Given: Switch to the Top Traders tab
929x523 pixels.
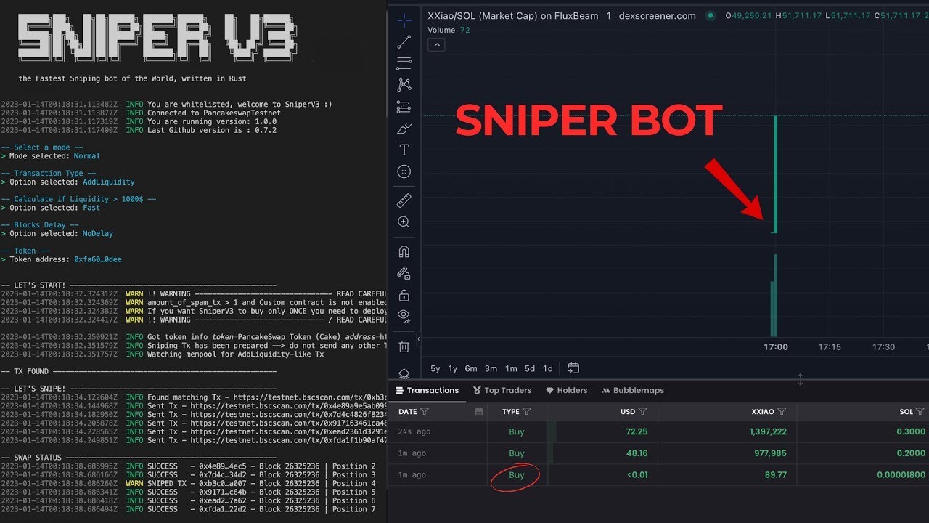Looking at the screenshot, I should pyautogui.click(x=502, y=390).
